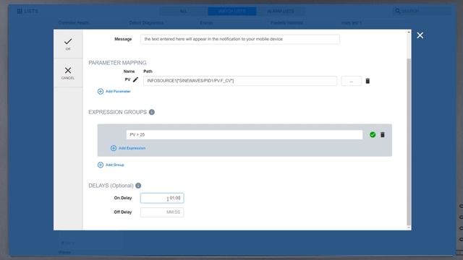
Task: Close the dialog with the white X
Action: (x=420, y=35)
